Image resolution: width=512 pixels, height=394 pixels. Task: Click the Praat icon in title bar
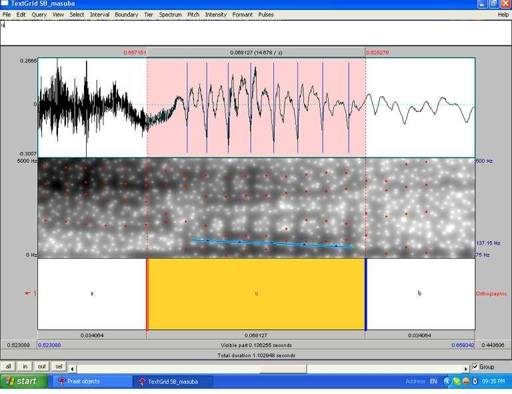tap(5, 3)
